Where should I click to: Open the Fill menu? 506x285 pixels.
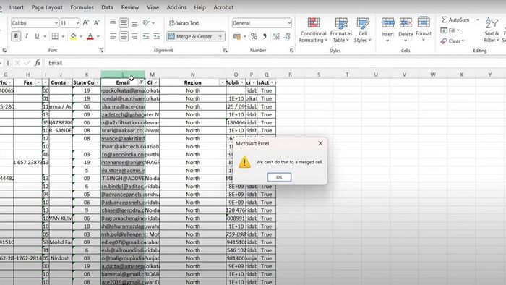click(x=450, y=30)
